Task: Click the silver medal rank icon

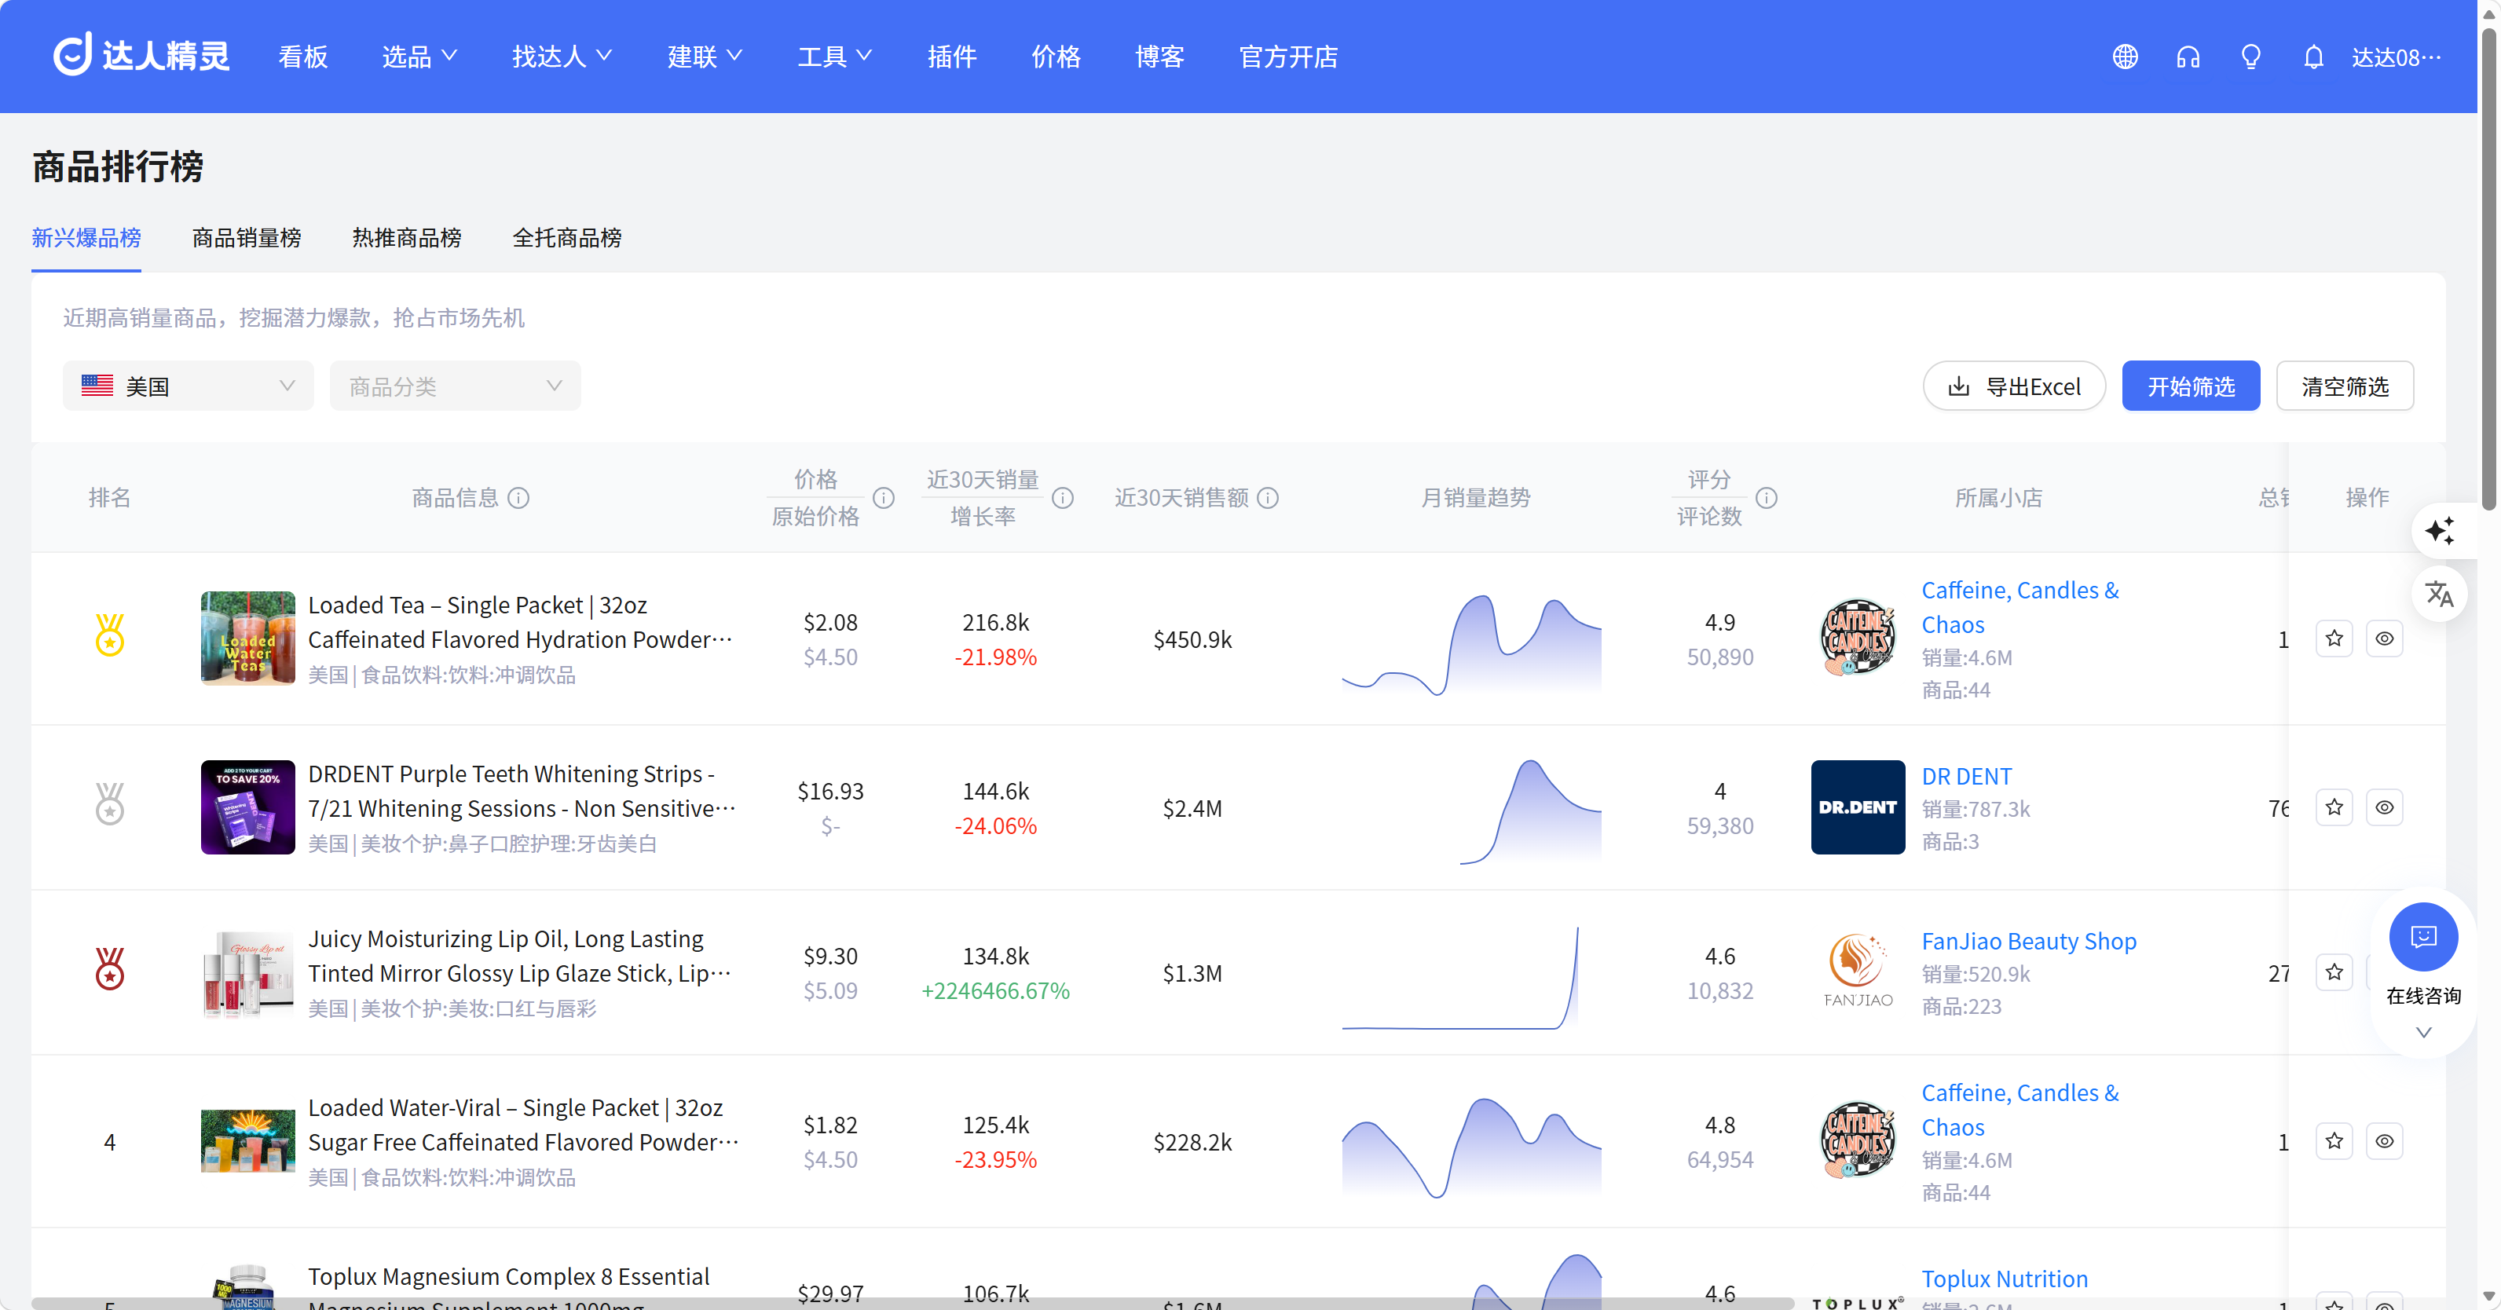Action: click(x=110, y=803)
